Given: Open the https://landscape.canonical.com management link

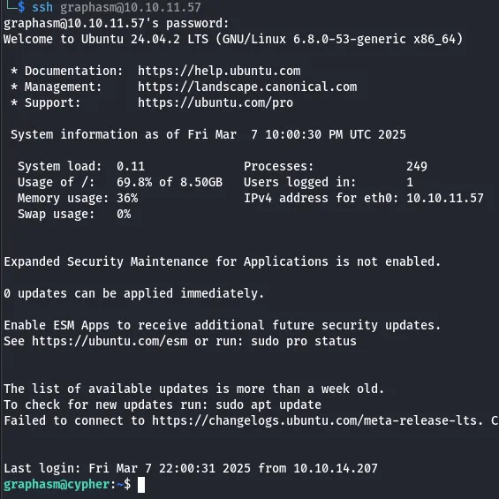Looking at the screenshot, I should (x=247, y=87).
